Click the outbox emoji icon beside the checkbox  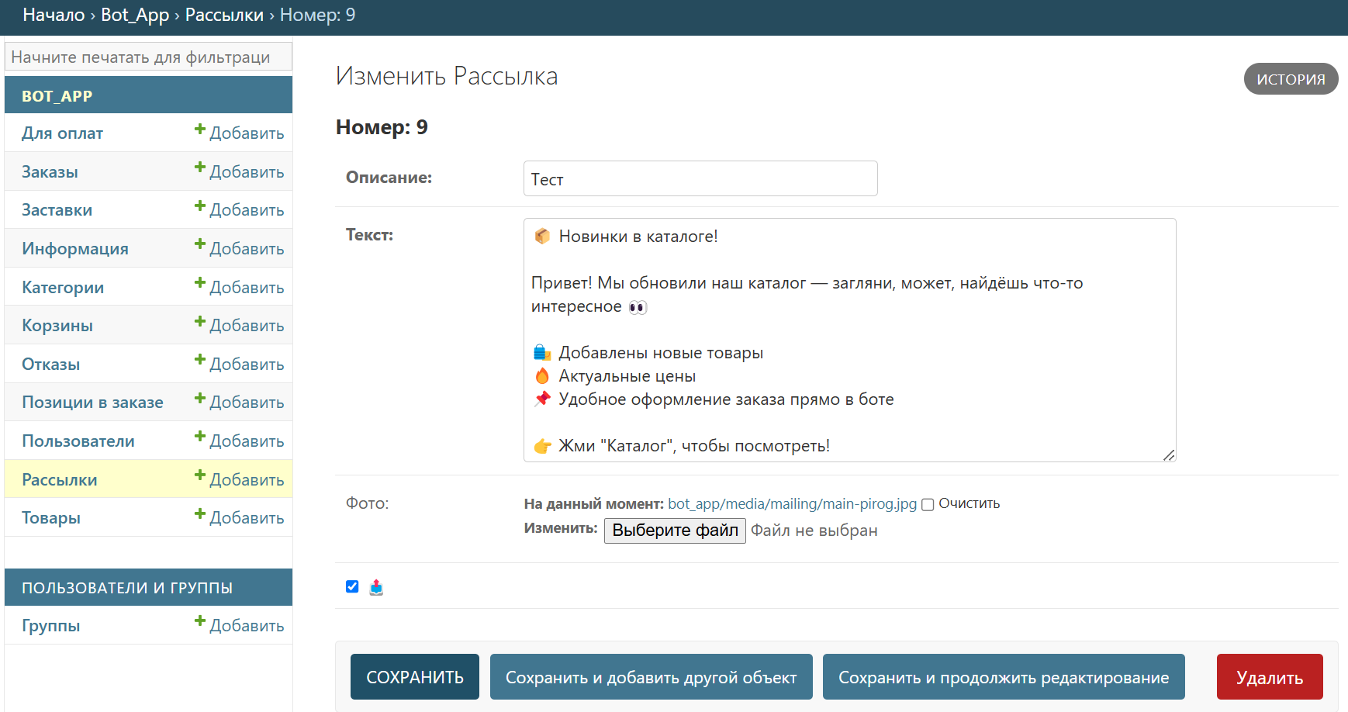click(x=376, y=587)
